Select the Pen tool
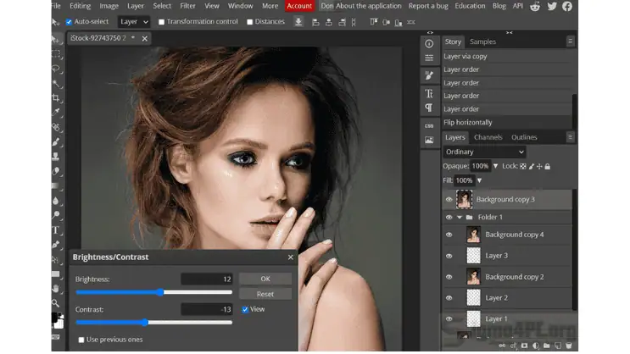 57,245
